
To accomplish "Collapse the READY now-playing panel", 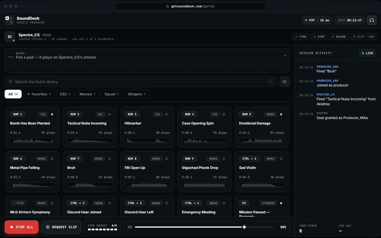I will click(285, 56).
